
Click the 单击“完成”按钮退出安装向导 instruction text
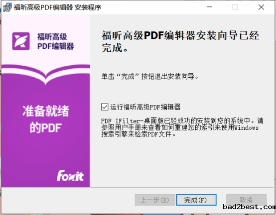[150, 76]
